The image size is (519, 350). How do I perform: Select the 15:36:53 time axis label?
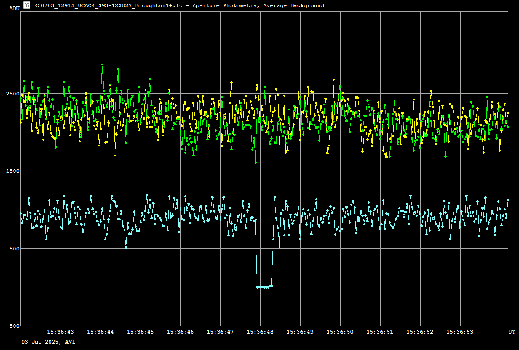(x=460, y=332)
